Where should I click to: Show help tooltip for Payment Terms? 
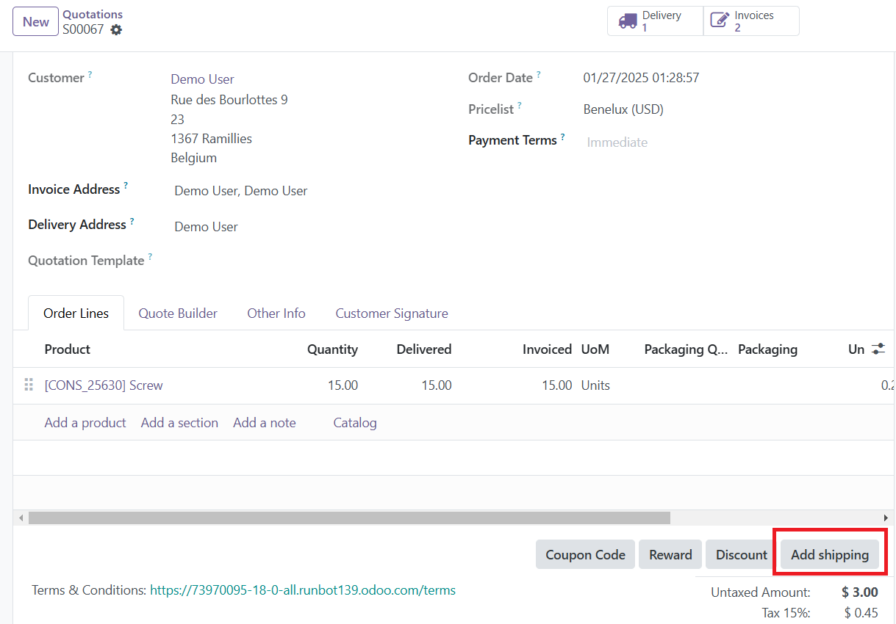(562, 136)
